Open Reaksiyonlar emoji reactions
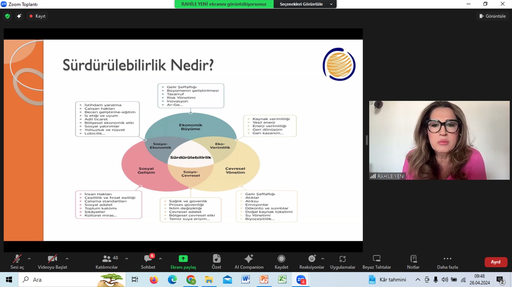The width and height of the screenshot is (512, 287). [311, 261]
